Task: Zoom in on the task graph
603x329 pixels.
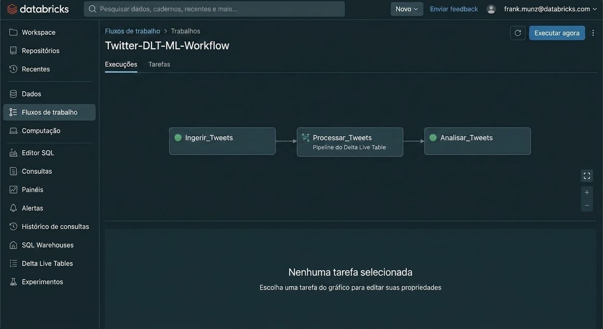Action: click(x=587, y=193)
